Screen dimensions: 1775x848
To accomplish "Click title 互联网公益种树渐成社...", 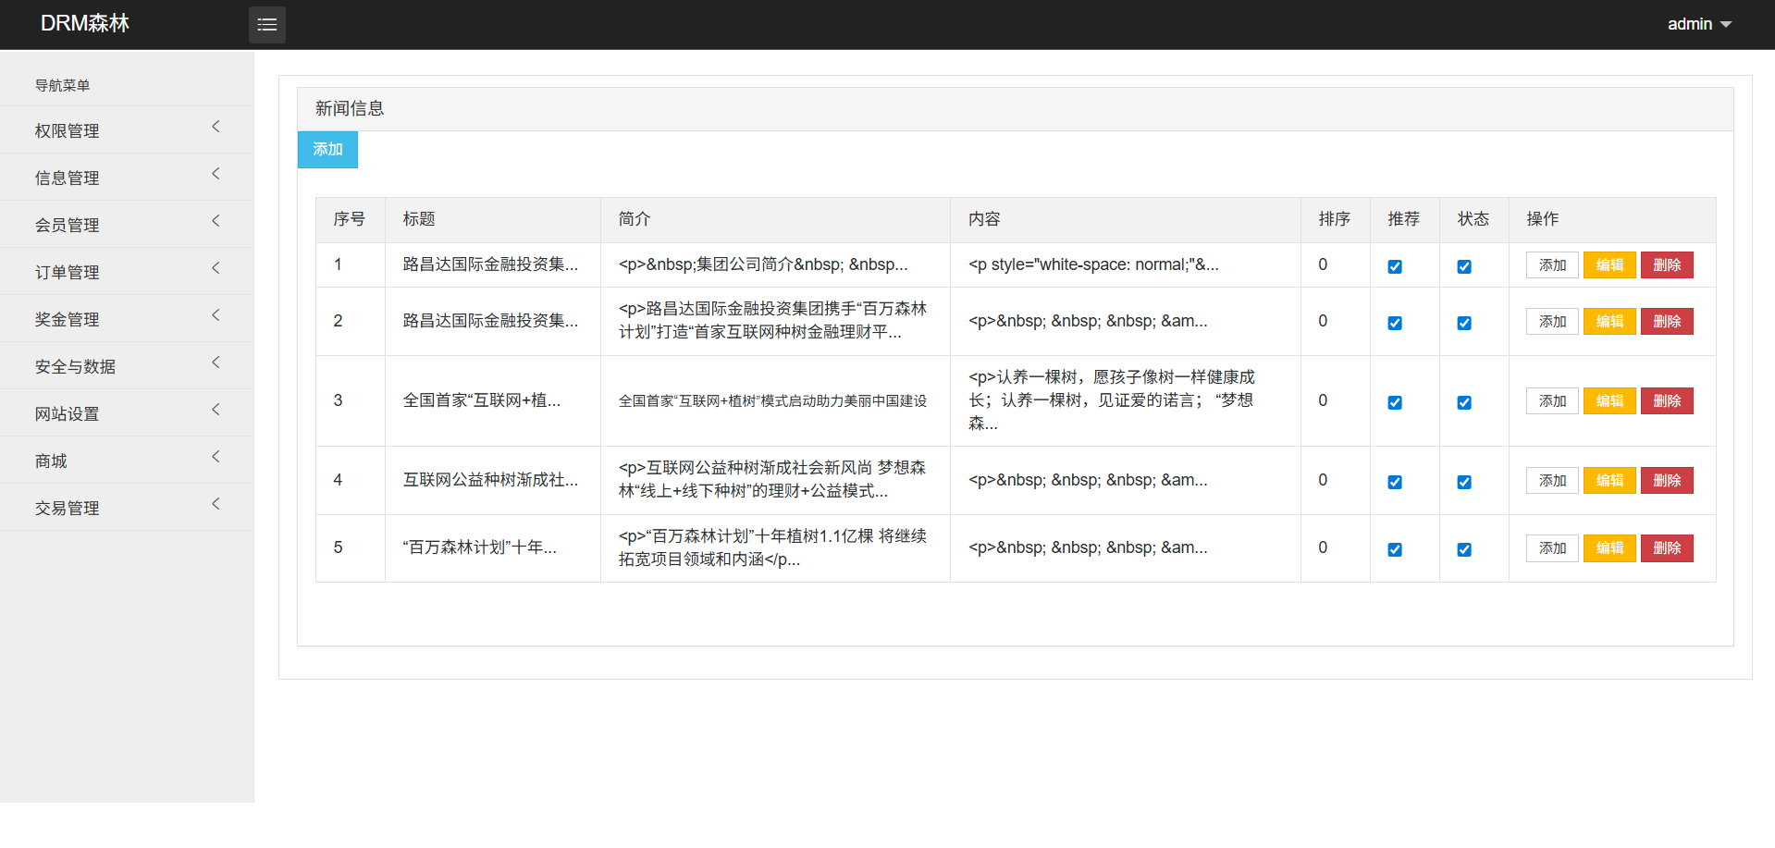I will click(x=490, y=480).
